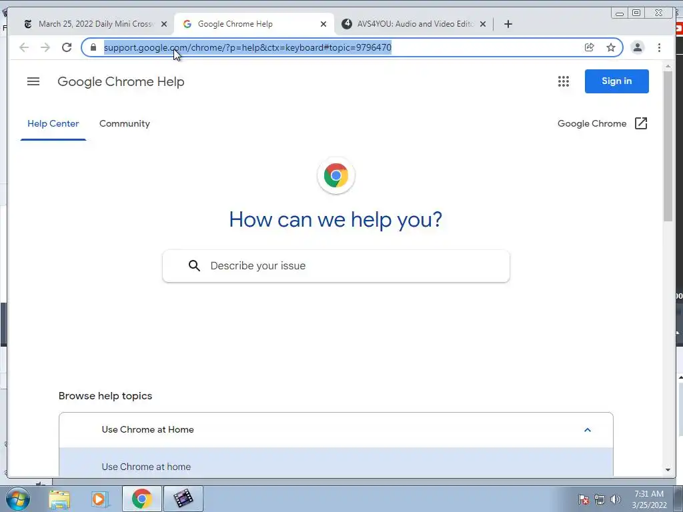The width and height of the screenshot is (683, 512).
Task: Click the scrollbar up arrow
Action: (668, 67)
